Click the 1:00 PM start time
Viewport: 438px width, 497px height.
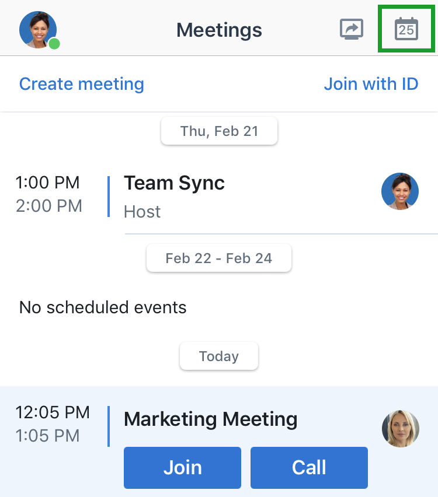click(x=48, y=183)
